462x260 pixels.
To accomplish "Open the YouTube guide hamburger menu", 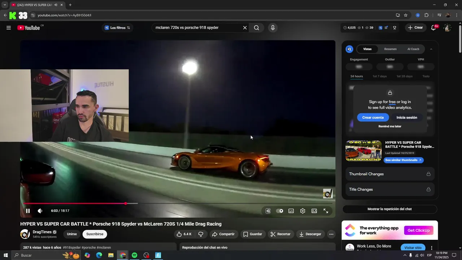I will [9, 28].
